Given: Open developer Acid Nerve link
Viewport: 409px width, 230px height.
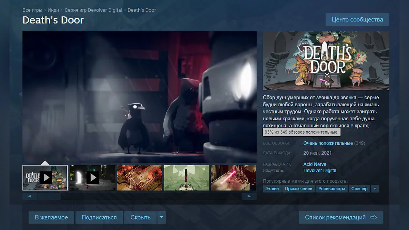Looking at the screenshot, I should (315, 164).
